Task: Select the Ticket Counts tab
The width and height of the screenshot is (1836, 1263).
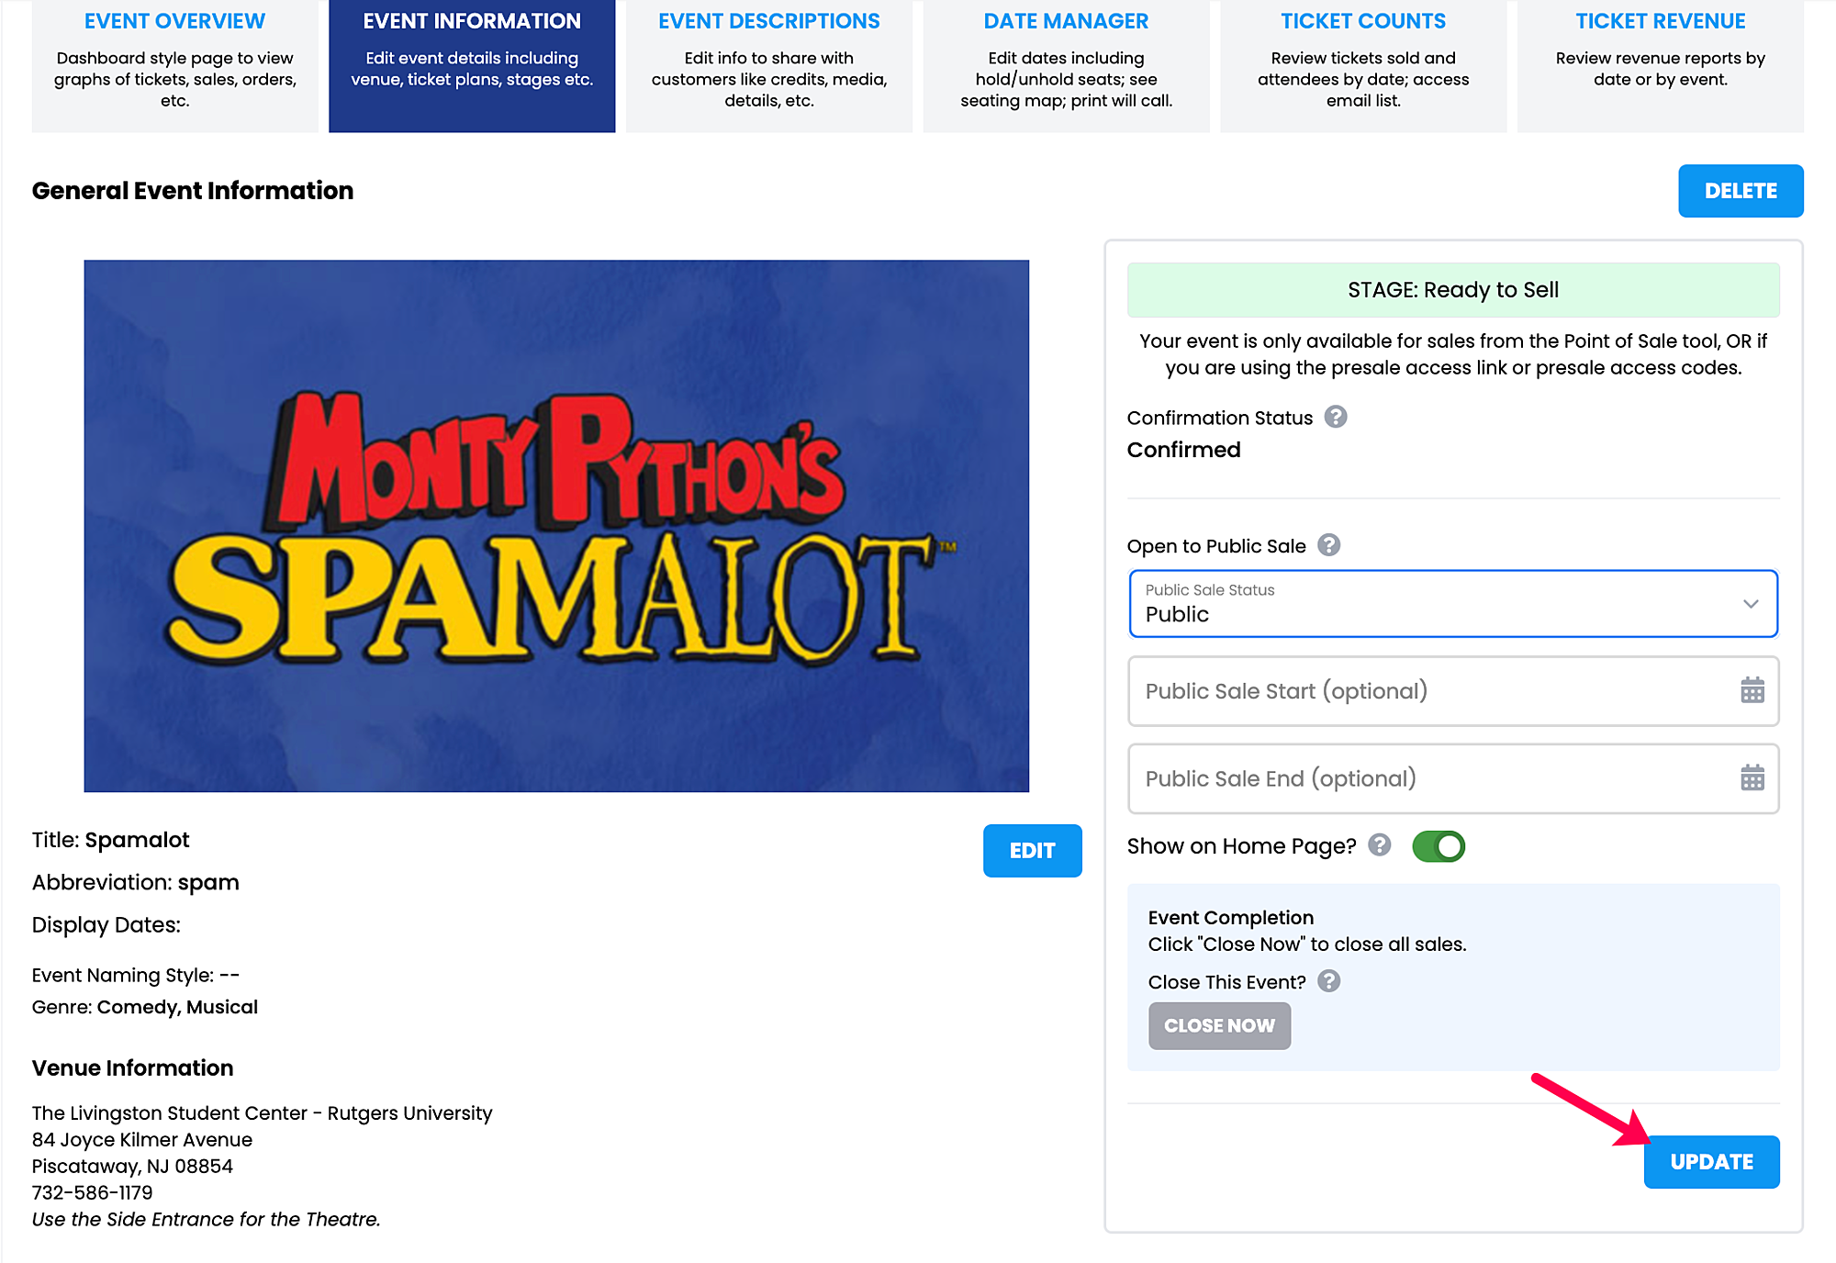Action: (x=1363, y=66)
